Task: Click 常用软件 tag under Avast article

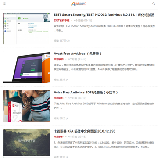Action: pos(59,59)
